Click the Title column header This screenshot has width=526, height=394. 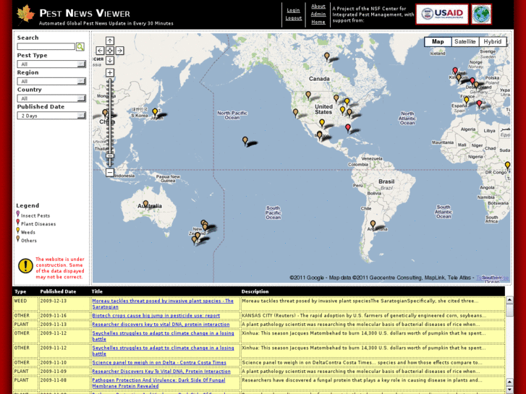[97, 291]
